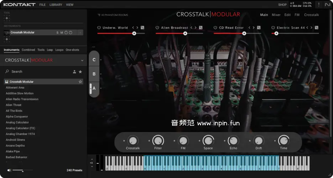The width and height of the screenshot is (333, 178).
Task: Add a new tool slot
Action: (x=7, y=18)
